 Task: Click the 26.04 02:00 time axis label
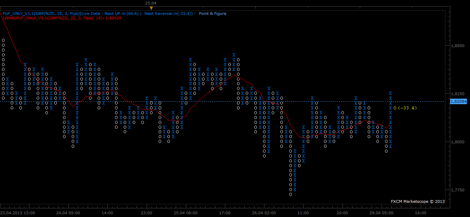264,213
